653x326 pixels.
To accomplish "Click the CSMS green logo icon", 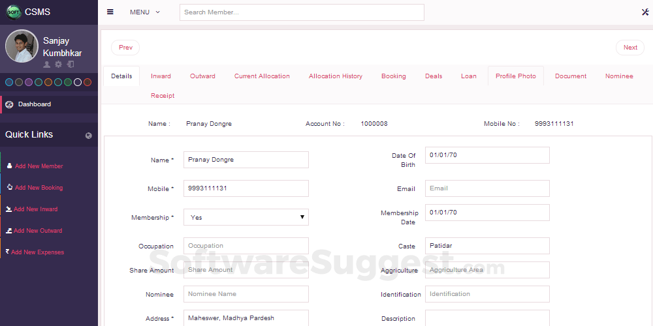I will (x=13, y=12).
